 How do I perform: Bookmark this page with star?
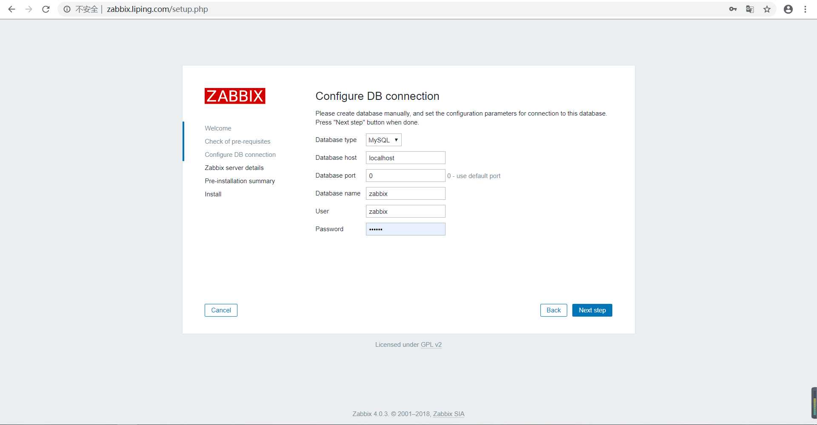point(767,9)
